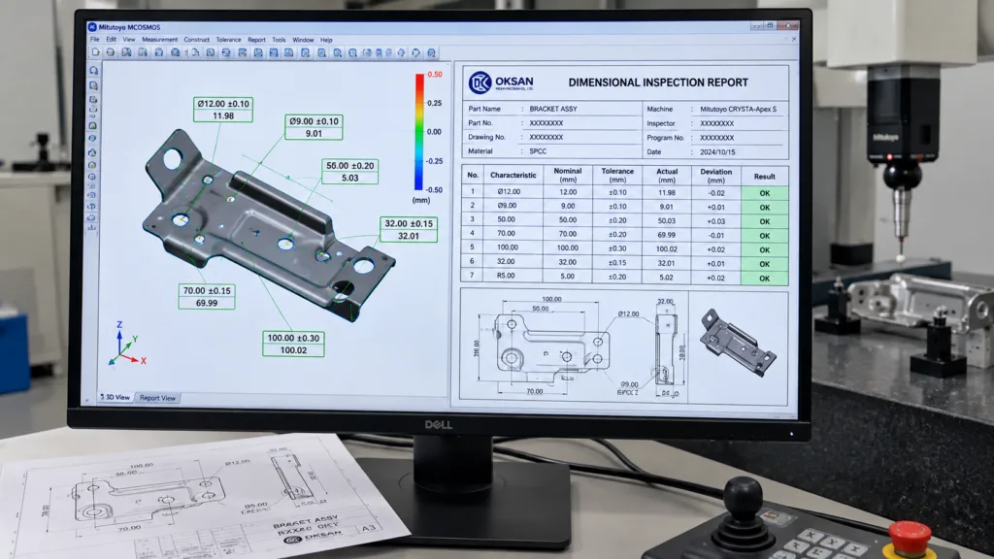Select the Ø9.00 ±0.10 callout label
This screenshot has width=994, height=559.
coord(314,127)
